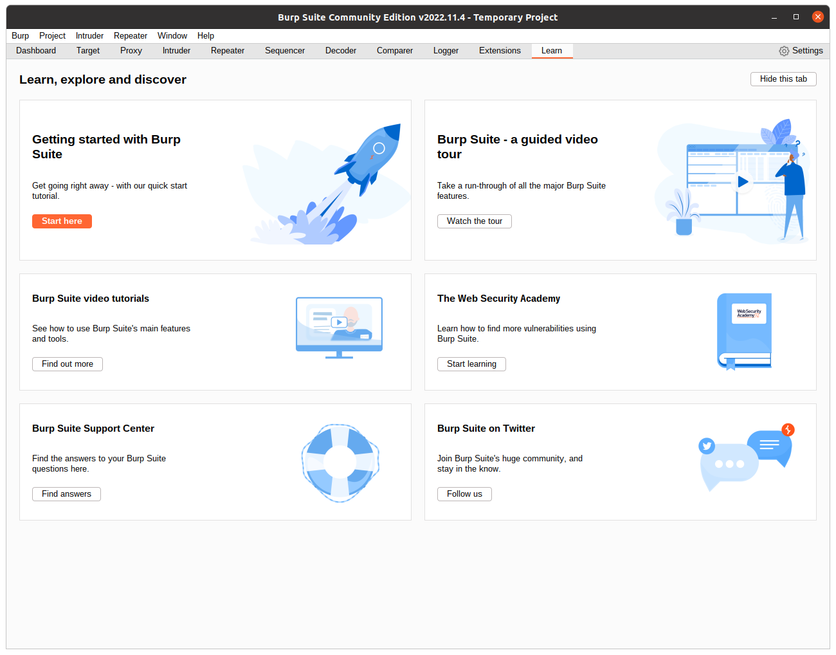
Task: Click the Learn, explore and discover title
Action: (x=103, y=80)
